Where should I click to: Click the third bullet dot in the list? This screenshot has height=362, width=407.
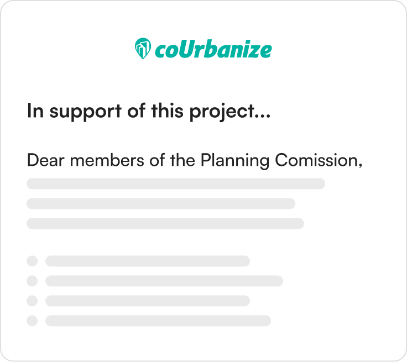tap(32, 301)
